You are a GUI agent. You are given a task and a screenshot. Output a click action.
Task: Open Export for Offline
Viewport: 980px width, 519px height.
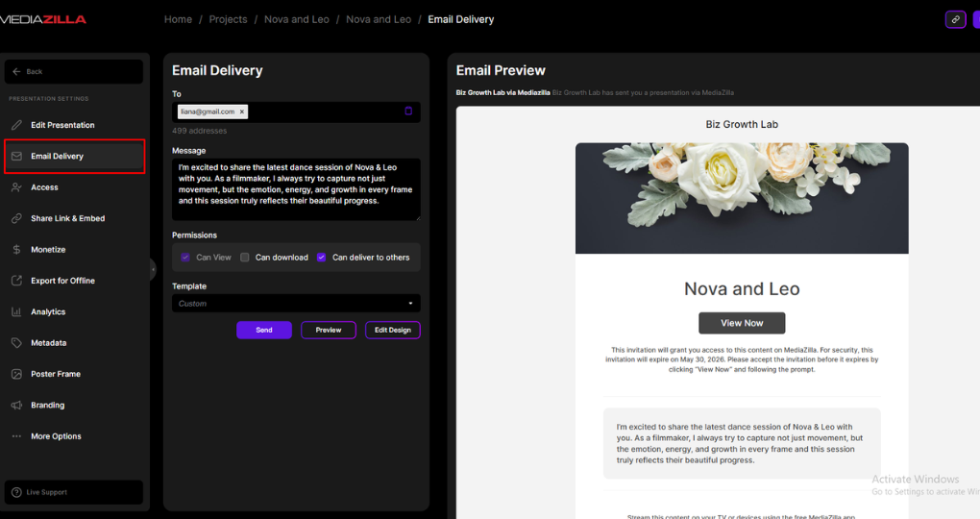(74, 281)
